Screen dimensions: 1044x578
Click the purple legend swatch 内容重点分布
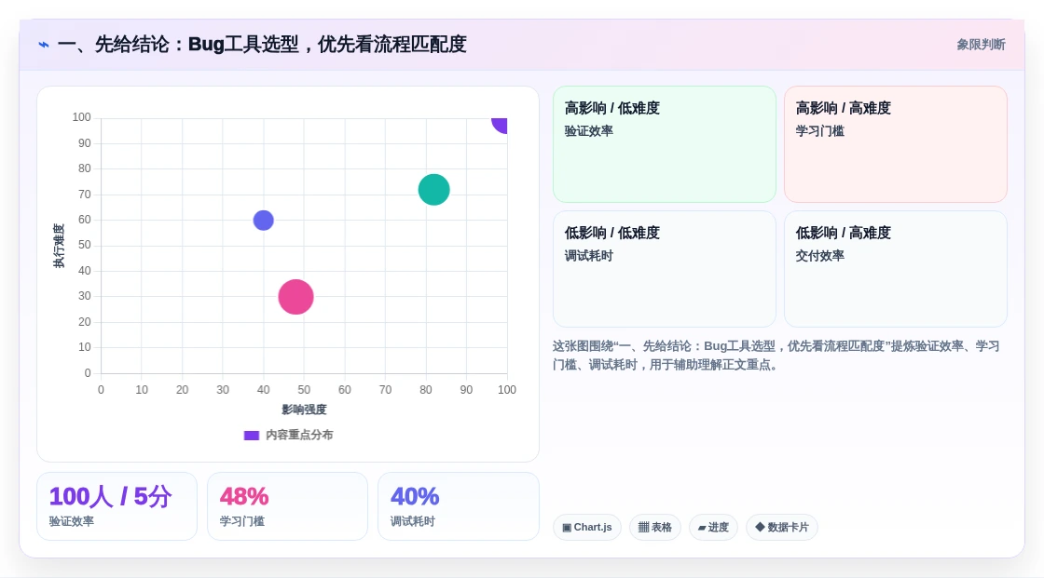[x=251, y=436]
